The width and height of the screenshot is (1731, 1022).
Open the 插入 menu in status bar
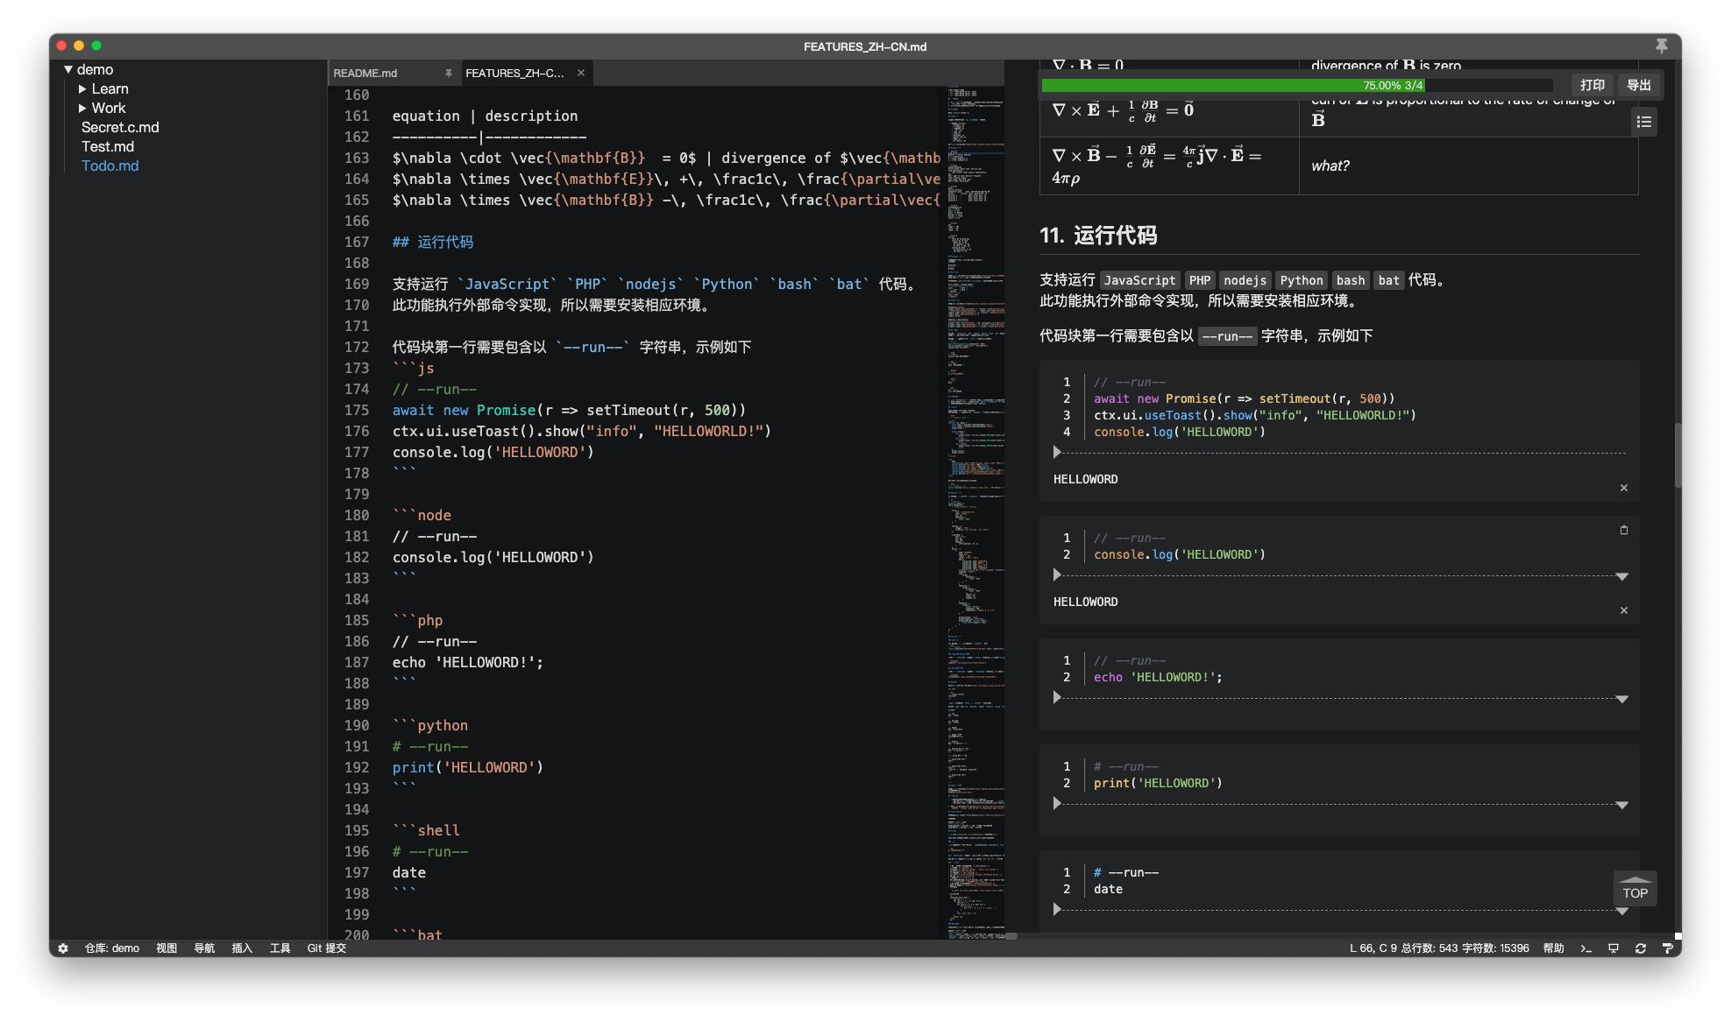point(242,948)
